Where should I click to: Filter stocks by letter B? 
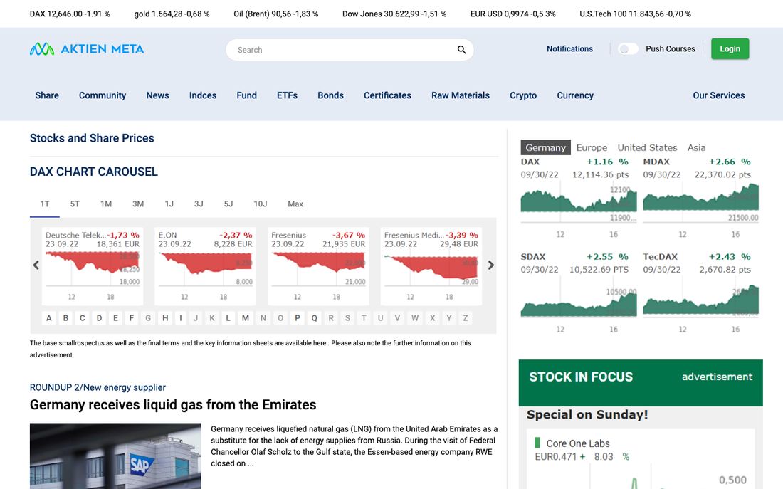coord(65,318)
